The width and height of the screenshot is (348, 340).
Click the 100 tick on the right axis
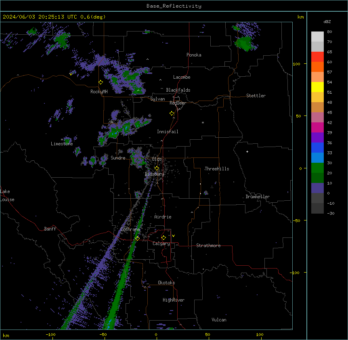(296, 64)
